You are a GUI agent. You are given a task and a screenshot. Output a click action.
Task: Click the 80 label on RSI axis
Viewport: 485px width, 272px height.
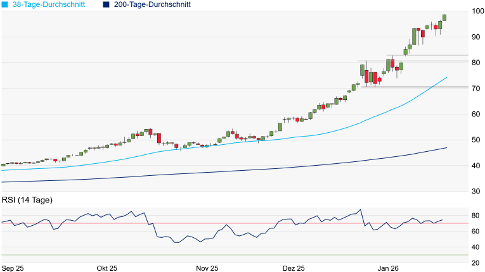point(475,216)
